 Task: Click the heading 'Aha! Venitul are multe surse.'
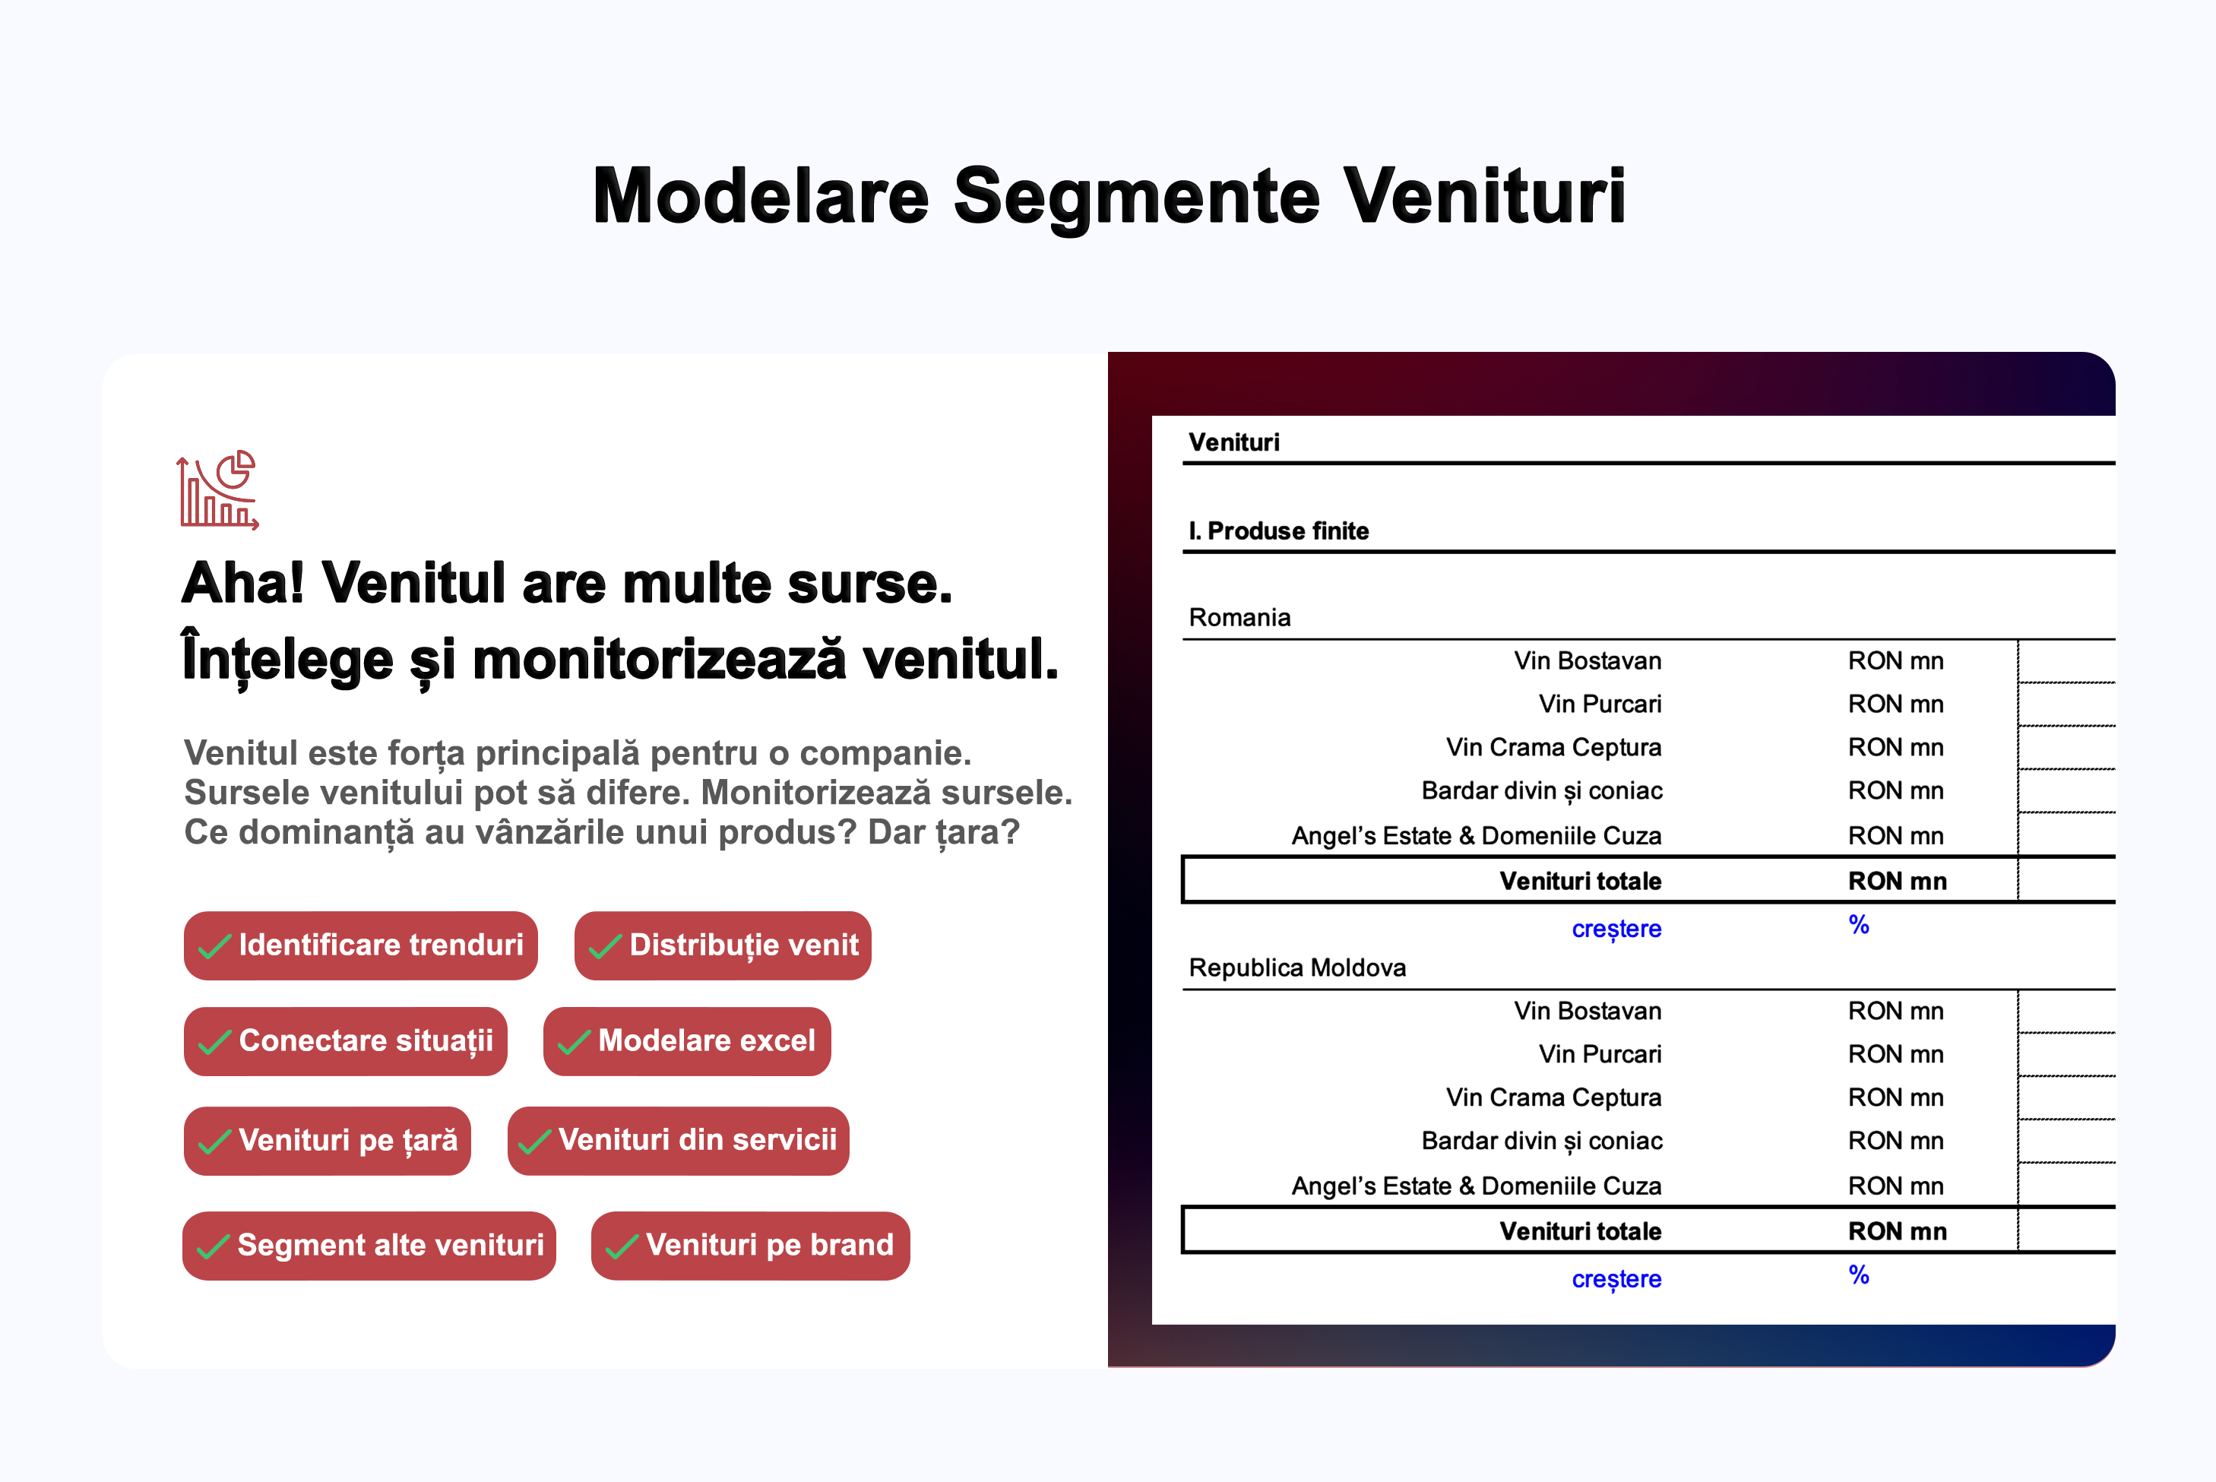click(567, 582)
